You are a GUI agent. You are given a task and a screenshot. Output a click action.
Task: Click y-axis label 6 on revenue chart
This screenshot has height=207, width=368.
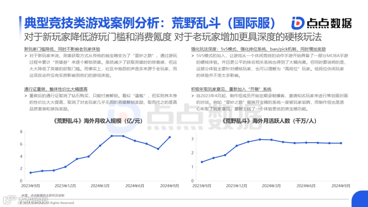pos(21,144)
